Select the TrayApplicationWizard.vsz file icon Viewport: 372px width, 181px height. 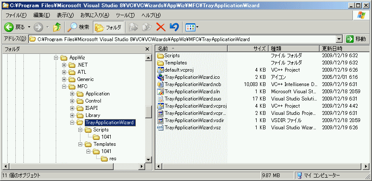[x=160, y=128]
